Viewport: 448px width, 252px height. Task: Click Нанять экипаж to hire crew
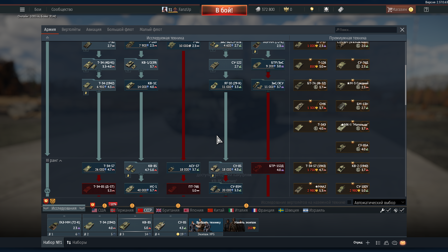pos(241,225)
